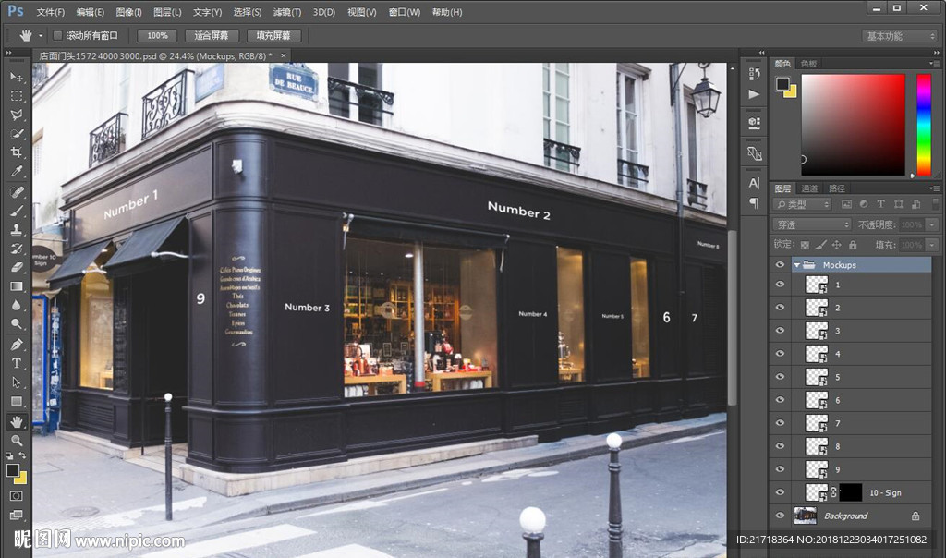Hide layer 1
Screen dimensions: 946x558
pos(780,285)
